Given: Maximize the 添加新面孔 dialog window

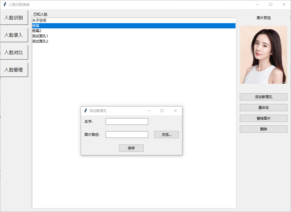Looking at the screenshot, I should [x=162, y=111].
